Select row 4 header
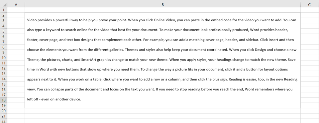Image resolution: width=319 pixels, height=123 pixels. point(3,26)
